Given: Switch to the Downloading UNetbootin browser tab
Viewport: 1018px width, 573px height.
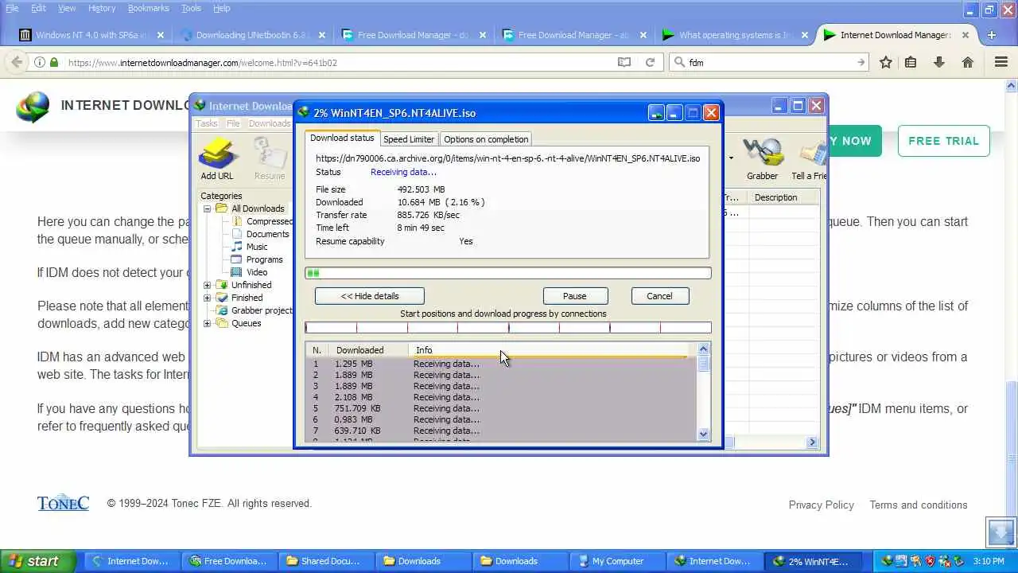Looking at the screenshot, I should [x=252, y=35].
